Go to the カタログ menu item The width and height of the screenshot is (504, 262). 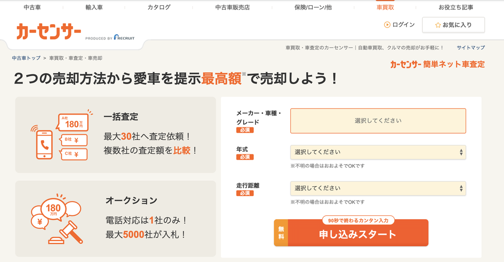coord(159,7)
